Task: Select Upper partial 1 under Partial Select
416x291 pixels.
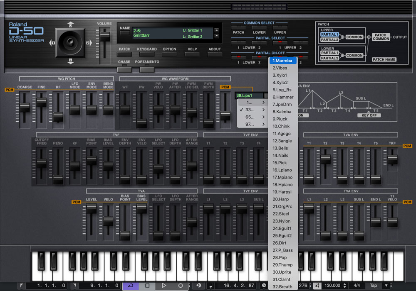Action: click(280, 42)
